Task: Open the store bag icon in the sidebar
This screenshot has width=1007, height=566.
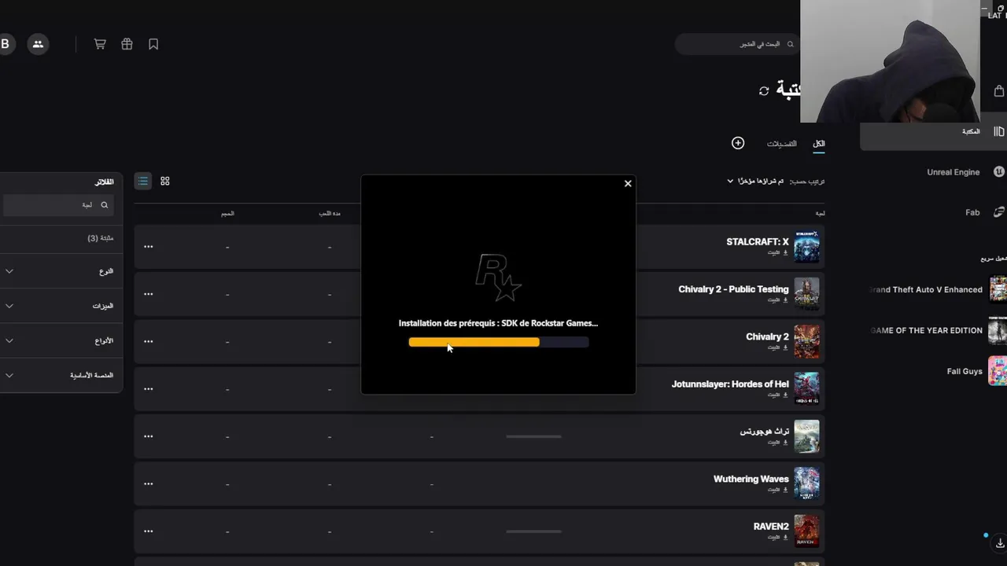Action: [x=999, y=90]
